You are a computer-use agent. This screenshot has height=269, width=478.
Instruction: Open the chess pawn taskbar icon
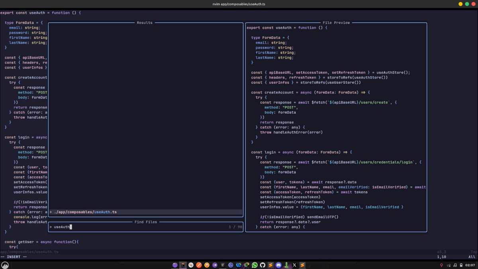coord(286,265)
